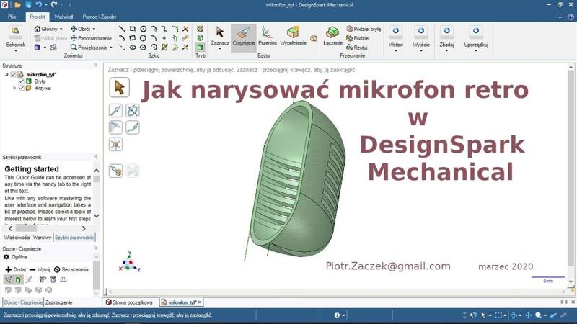Open help via the question mark icon
577x324 pixels.
[x=571, y=17]
